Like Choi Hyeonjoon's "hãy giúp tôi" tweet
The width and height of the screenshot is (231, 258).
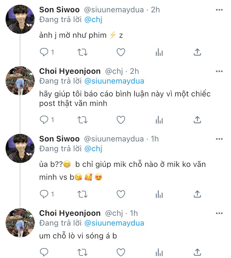(121, 120)
